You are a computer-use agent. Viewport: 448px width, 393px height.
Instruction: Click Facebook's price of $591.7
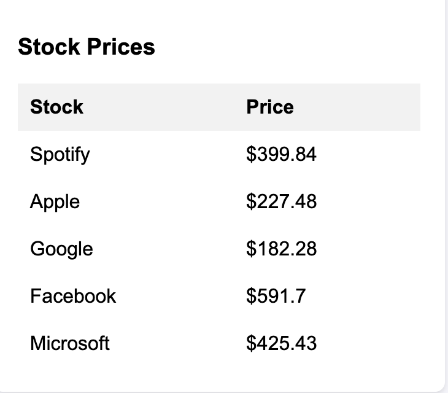coord(276,296)
